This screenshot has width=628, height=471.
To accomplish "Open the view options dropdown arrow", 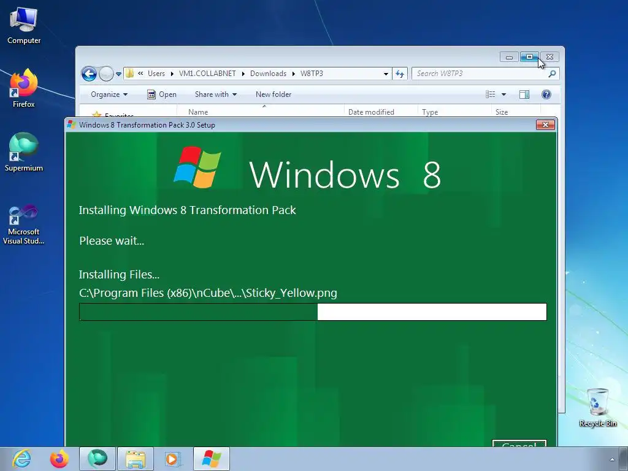I will click(504, 94).
